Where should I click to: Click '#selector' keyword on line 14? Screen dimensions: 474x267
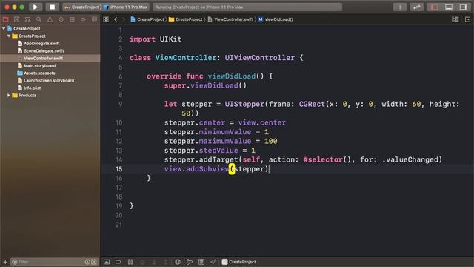click(x=323, y=159)
